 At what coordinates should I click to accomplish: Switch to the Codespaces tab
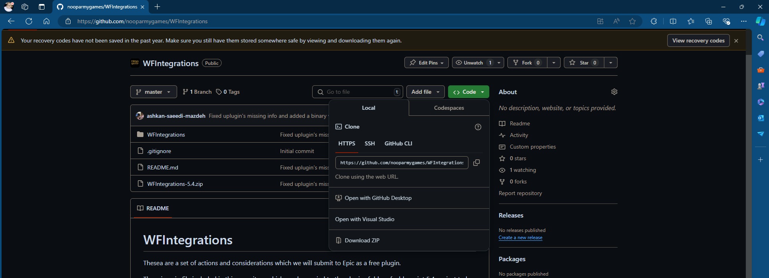(449, 108)
